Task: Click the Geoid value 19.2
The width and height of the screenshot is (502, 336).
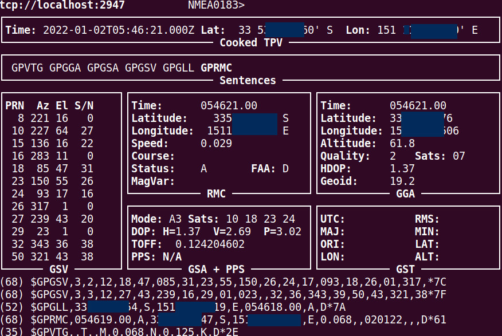Action: tap(402, 181)
